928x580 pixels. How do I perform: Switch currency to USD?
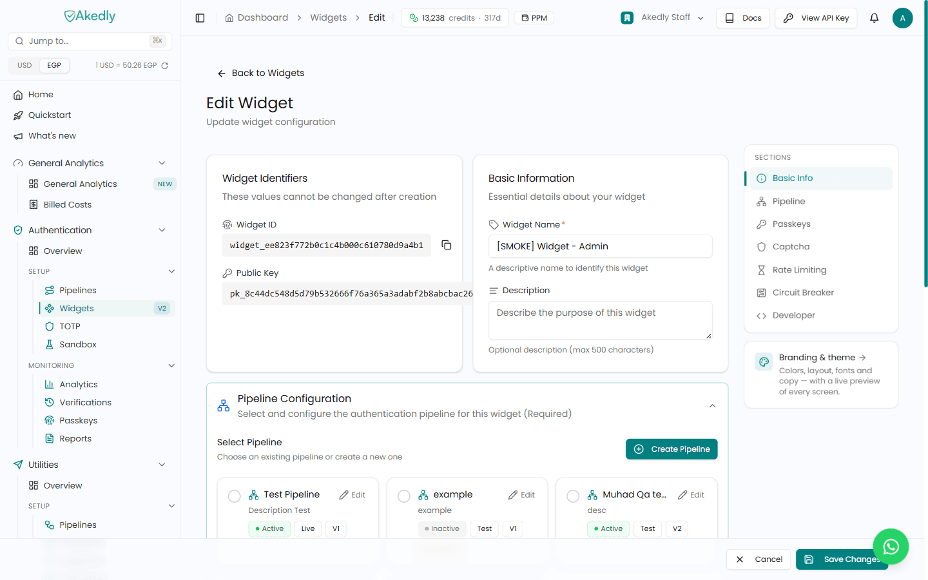point(24,66)
